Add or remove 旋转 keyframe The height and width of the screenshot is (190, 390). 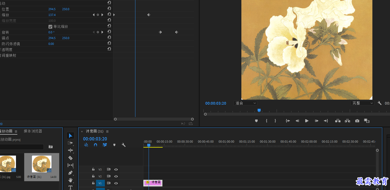pyautogui.click(x=98, y=32)
